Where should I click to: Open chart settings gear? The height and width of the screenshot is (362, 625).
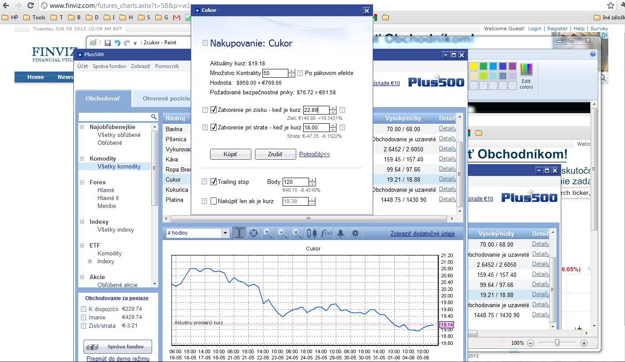coord(355,233)
